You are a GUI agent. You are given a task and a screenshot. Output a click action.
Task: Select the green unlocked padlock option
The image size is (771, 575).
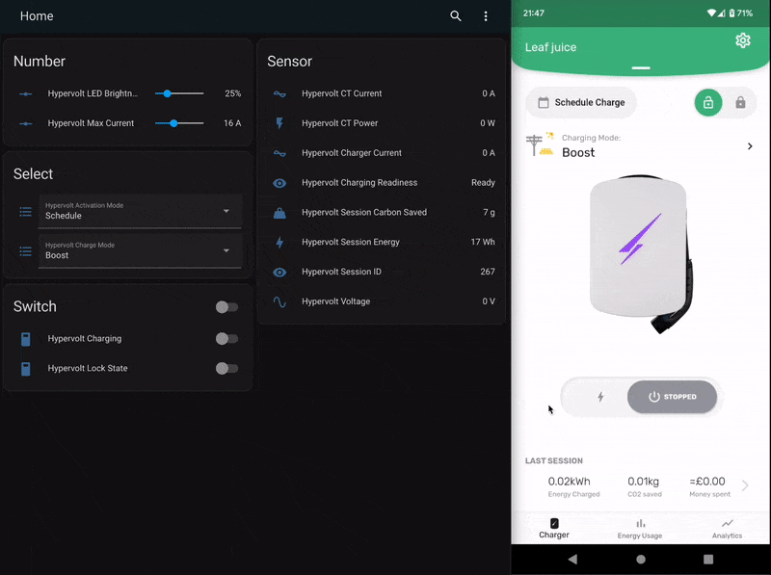click(x=708, y=103)
